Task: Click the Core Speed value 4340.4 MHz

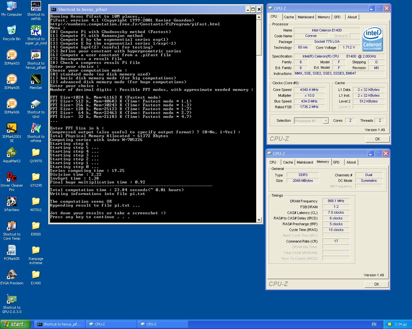Action: (x=309, y=90)
